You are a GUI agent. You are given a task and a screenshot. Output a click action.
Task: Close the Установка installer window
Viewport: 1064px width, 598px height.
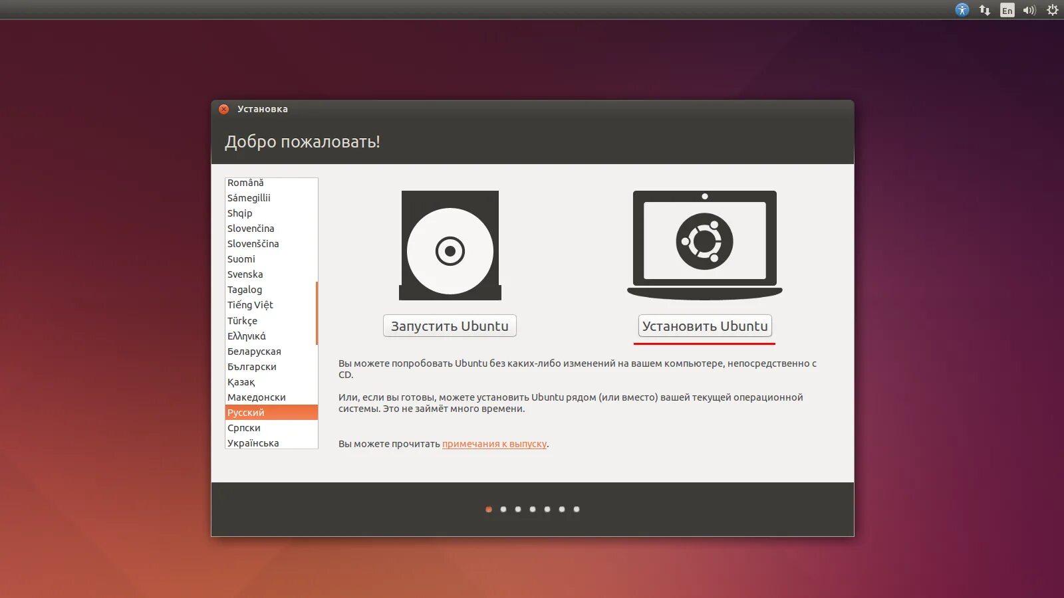pos(224,109)
